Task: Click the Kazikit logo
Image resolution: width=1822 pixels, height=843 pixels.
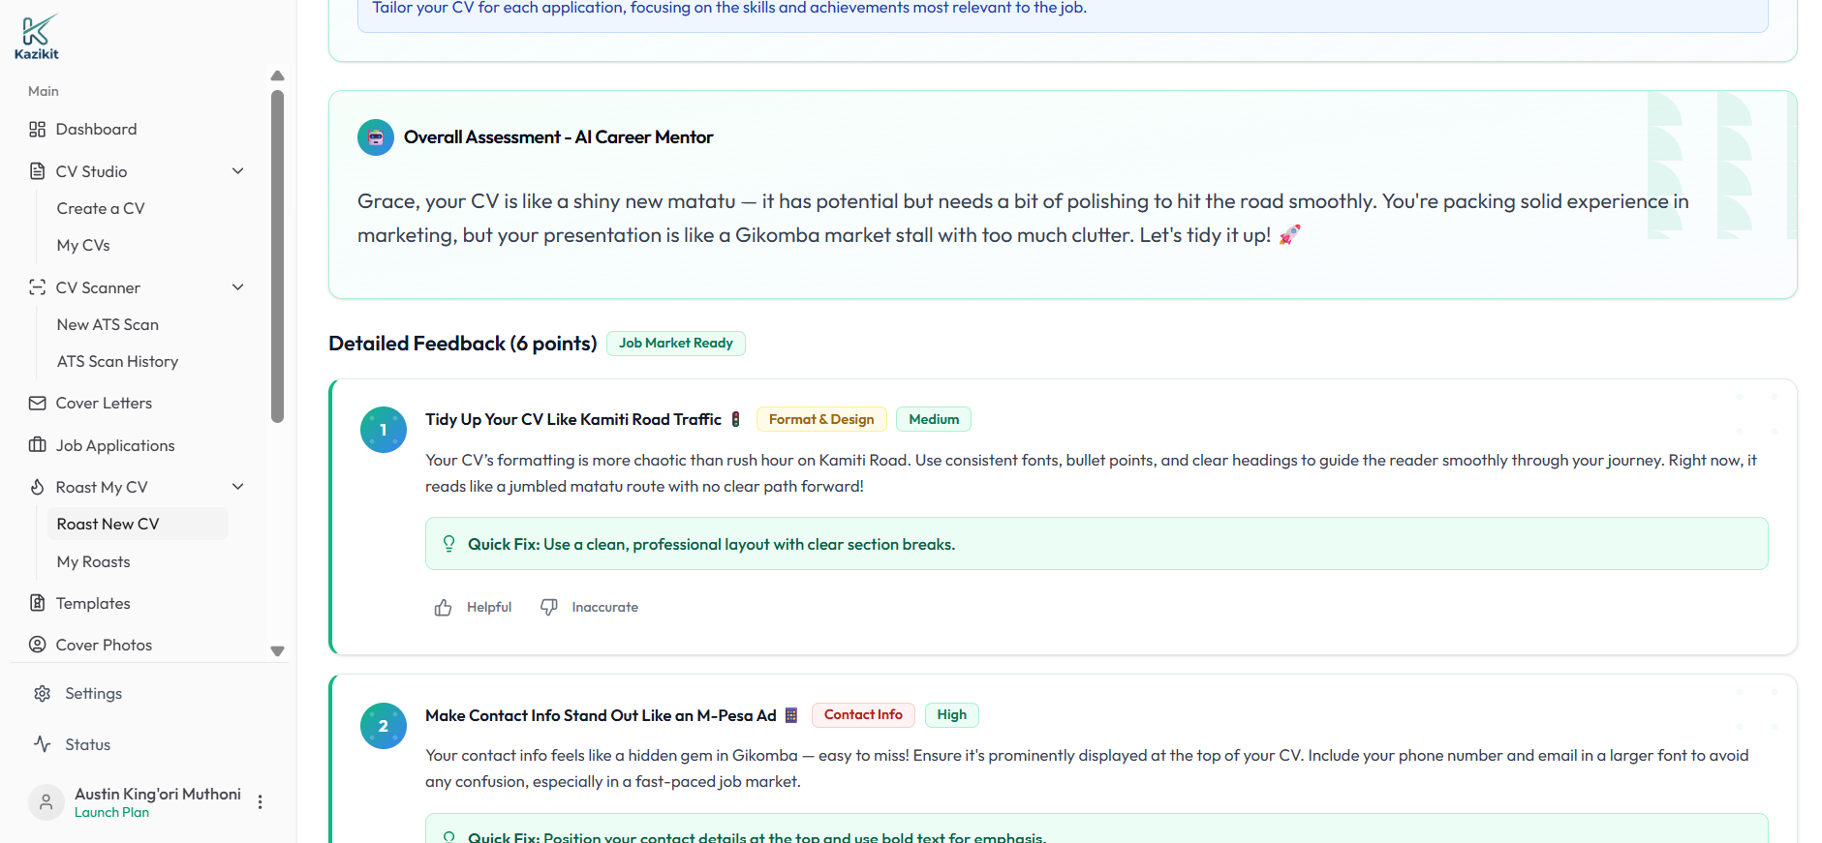Action: 37,37
